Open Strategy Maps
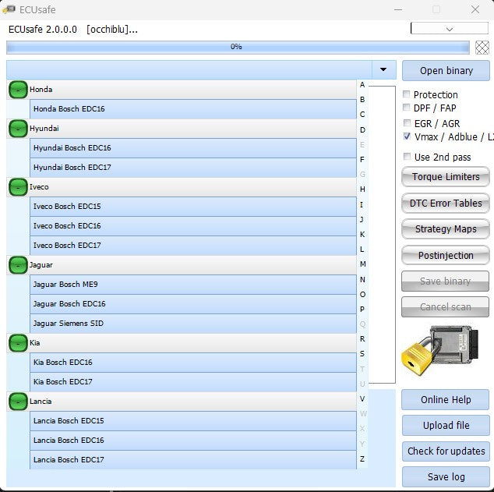This screenshot has width=494, height=492. 446,228
